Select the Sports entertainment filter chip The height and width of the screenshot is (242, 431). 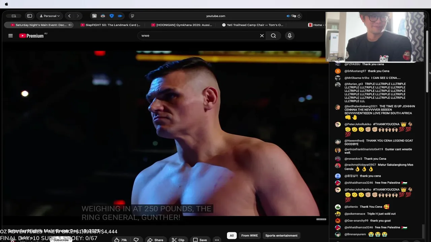coord(281,236)
